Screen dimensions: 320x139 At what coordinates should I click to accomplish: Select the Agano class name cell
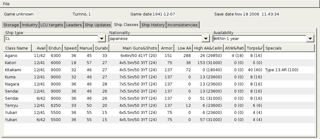tap(18, 56)
